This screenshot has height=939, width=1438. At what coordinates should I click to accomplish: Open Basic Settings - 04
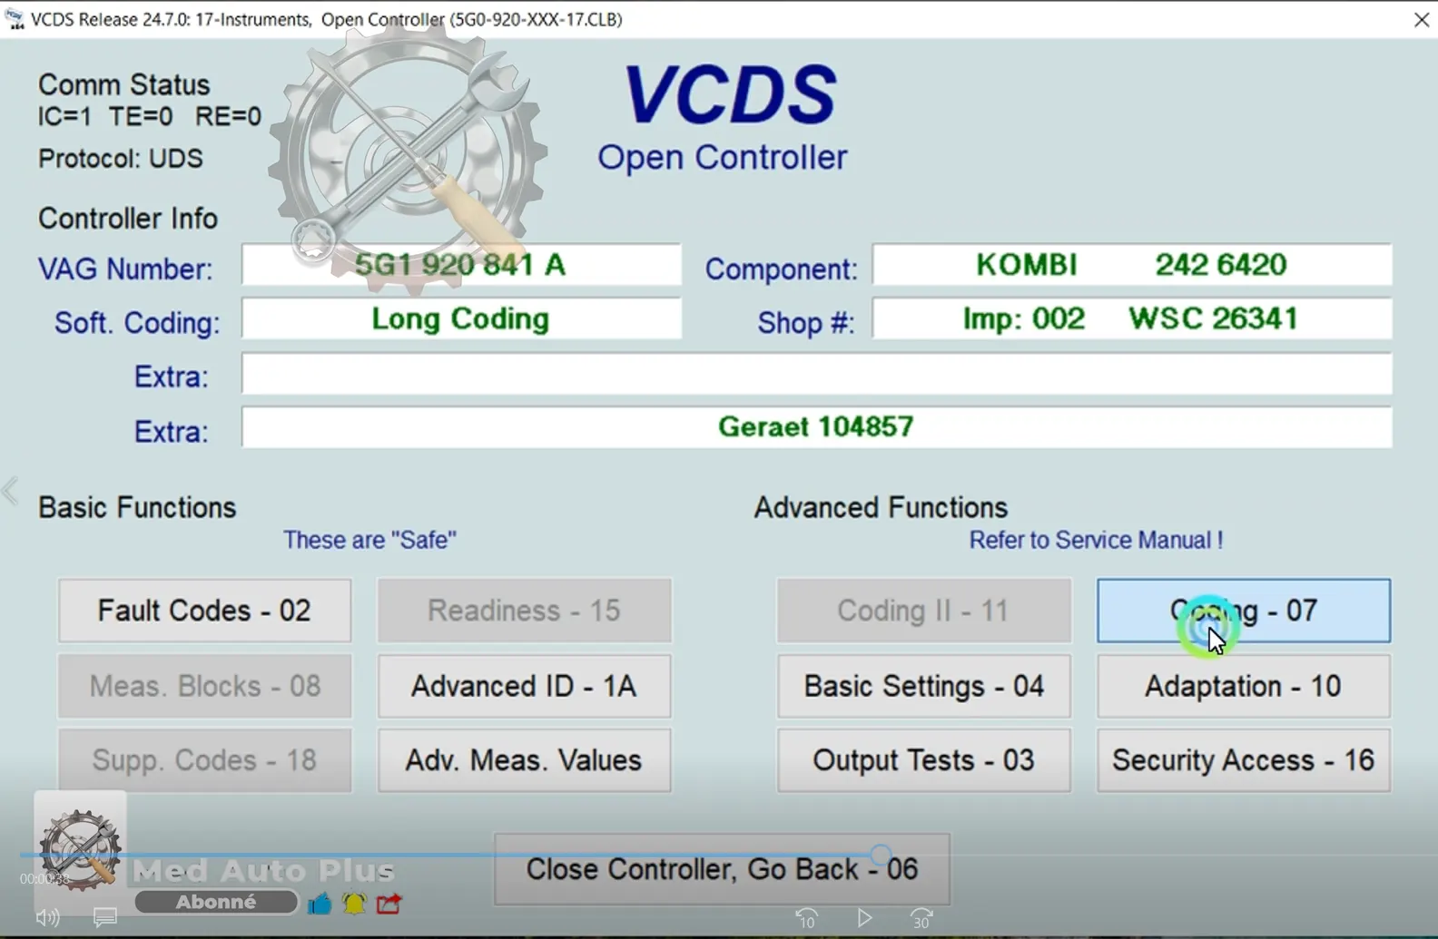[x=924, y=686]
